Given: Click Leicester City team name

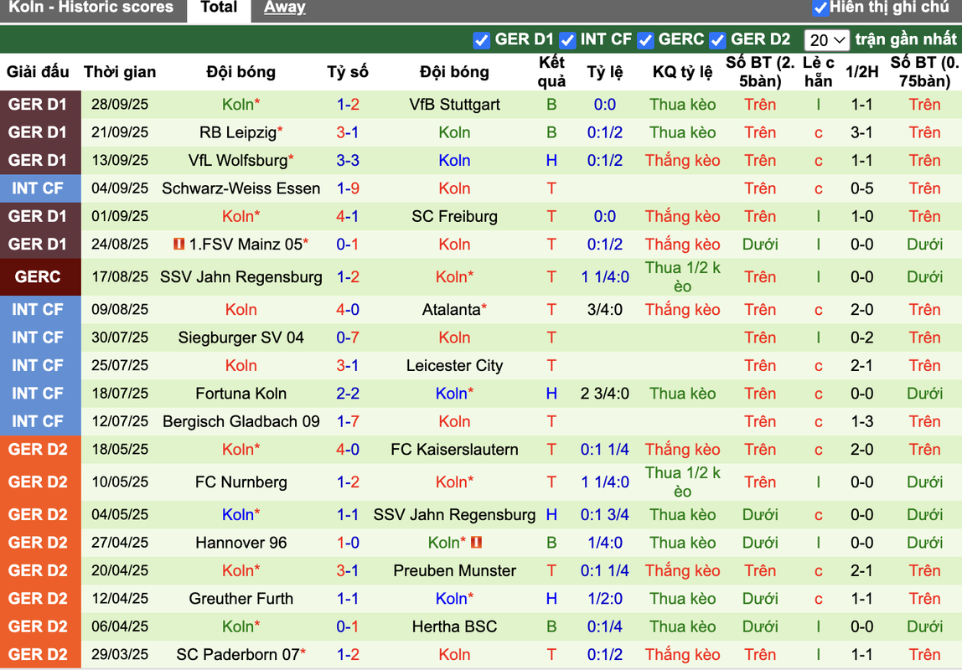Looking at the screenshot, I should (x=455, y=366).
